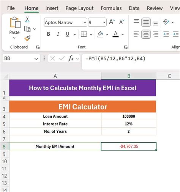Open Clipboard dialog launcher

point(38,47)
